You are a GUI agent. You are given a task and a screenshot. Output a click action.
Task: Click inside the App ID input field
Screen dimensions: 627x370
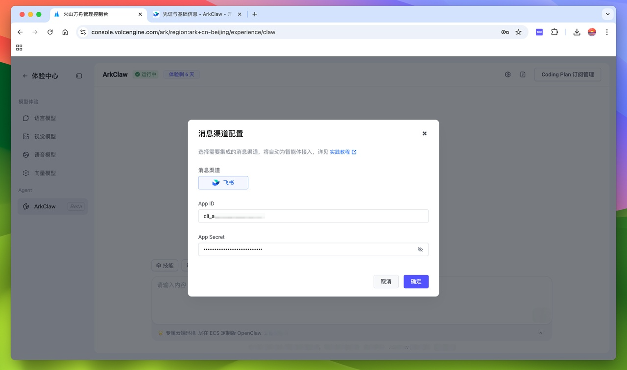click(313, 216)
